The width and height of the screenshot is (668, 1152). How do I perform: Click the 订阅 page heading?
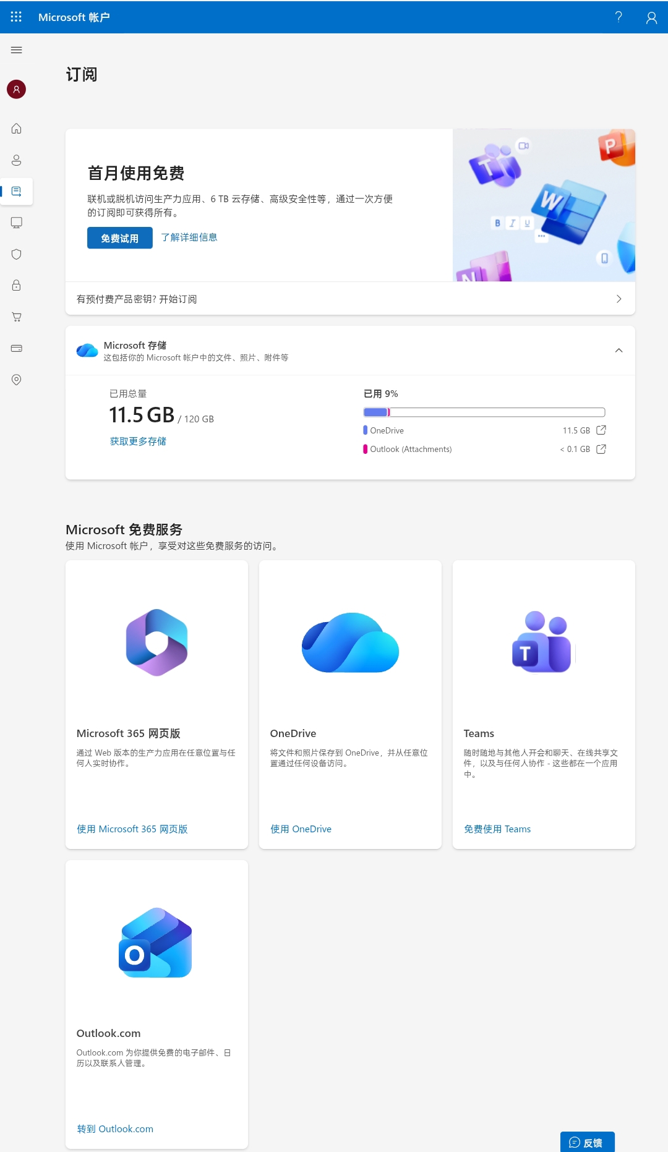(82, 75)
